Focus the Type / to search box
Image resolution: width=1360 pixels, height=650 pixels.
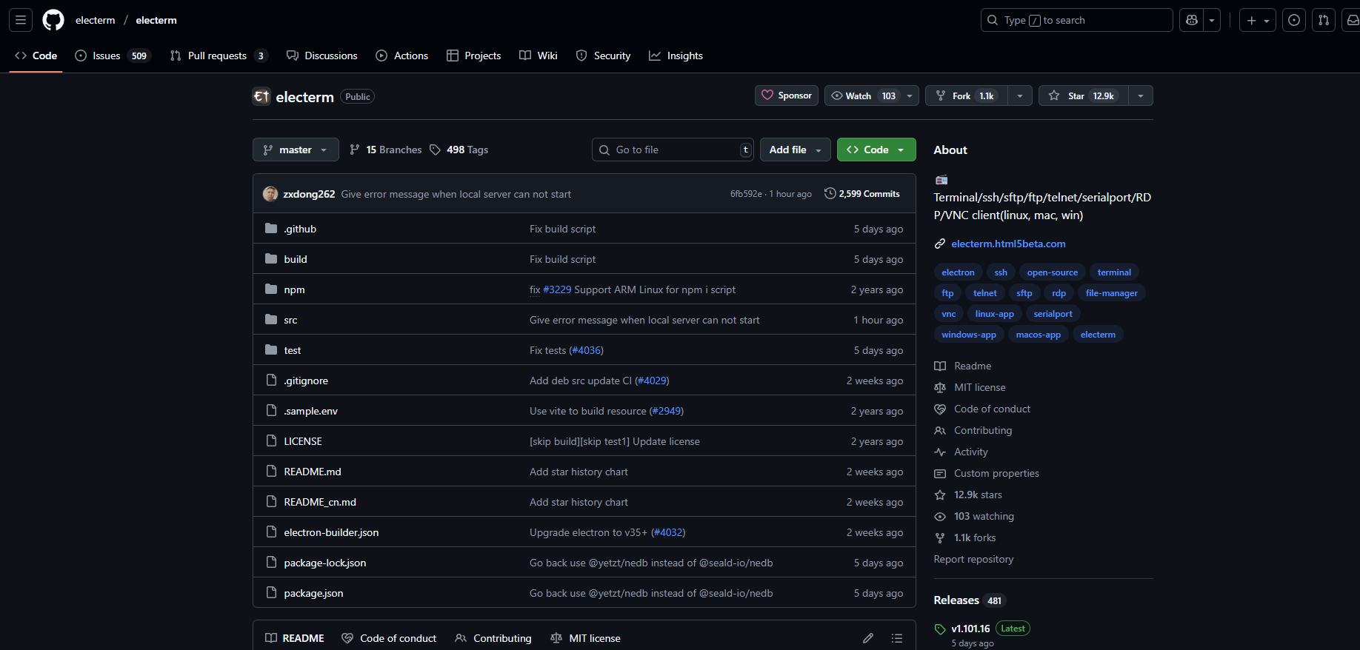[1076, 20]
